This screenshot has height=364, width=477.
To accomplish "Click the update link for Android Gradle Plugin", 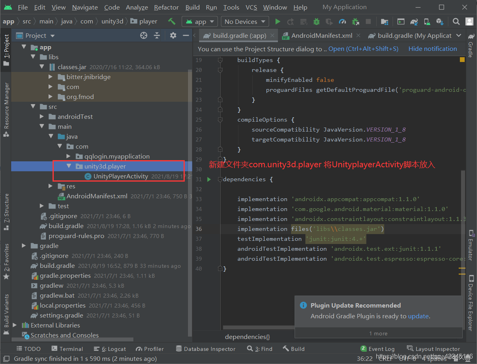I will [418, 316].
